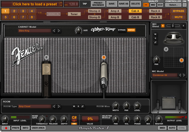Select next cabinet model arrow
Screen dimensions: 189x132
pos(59,31)
